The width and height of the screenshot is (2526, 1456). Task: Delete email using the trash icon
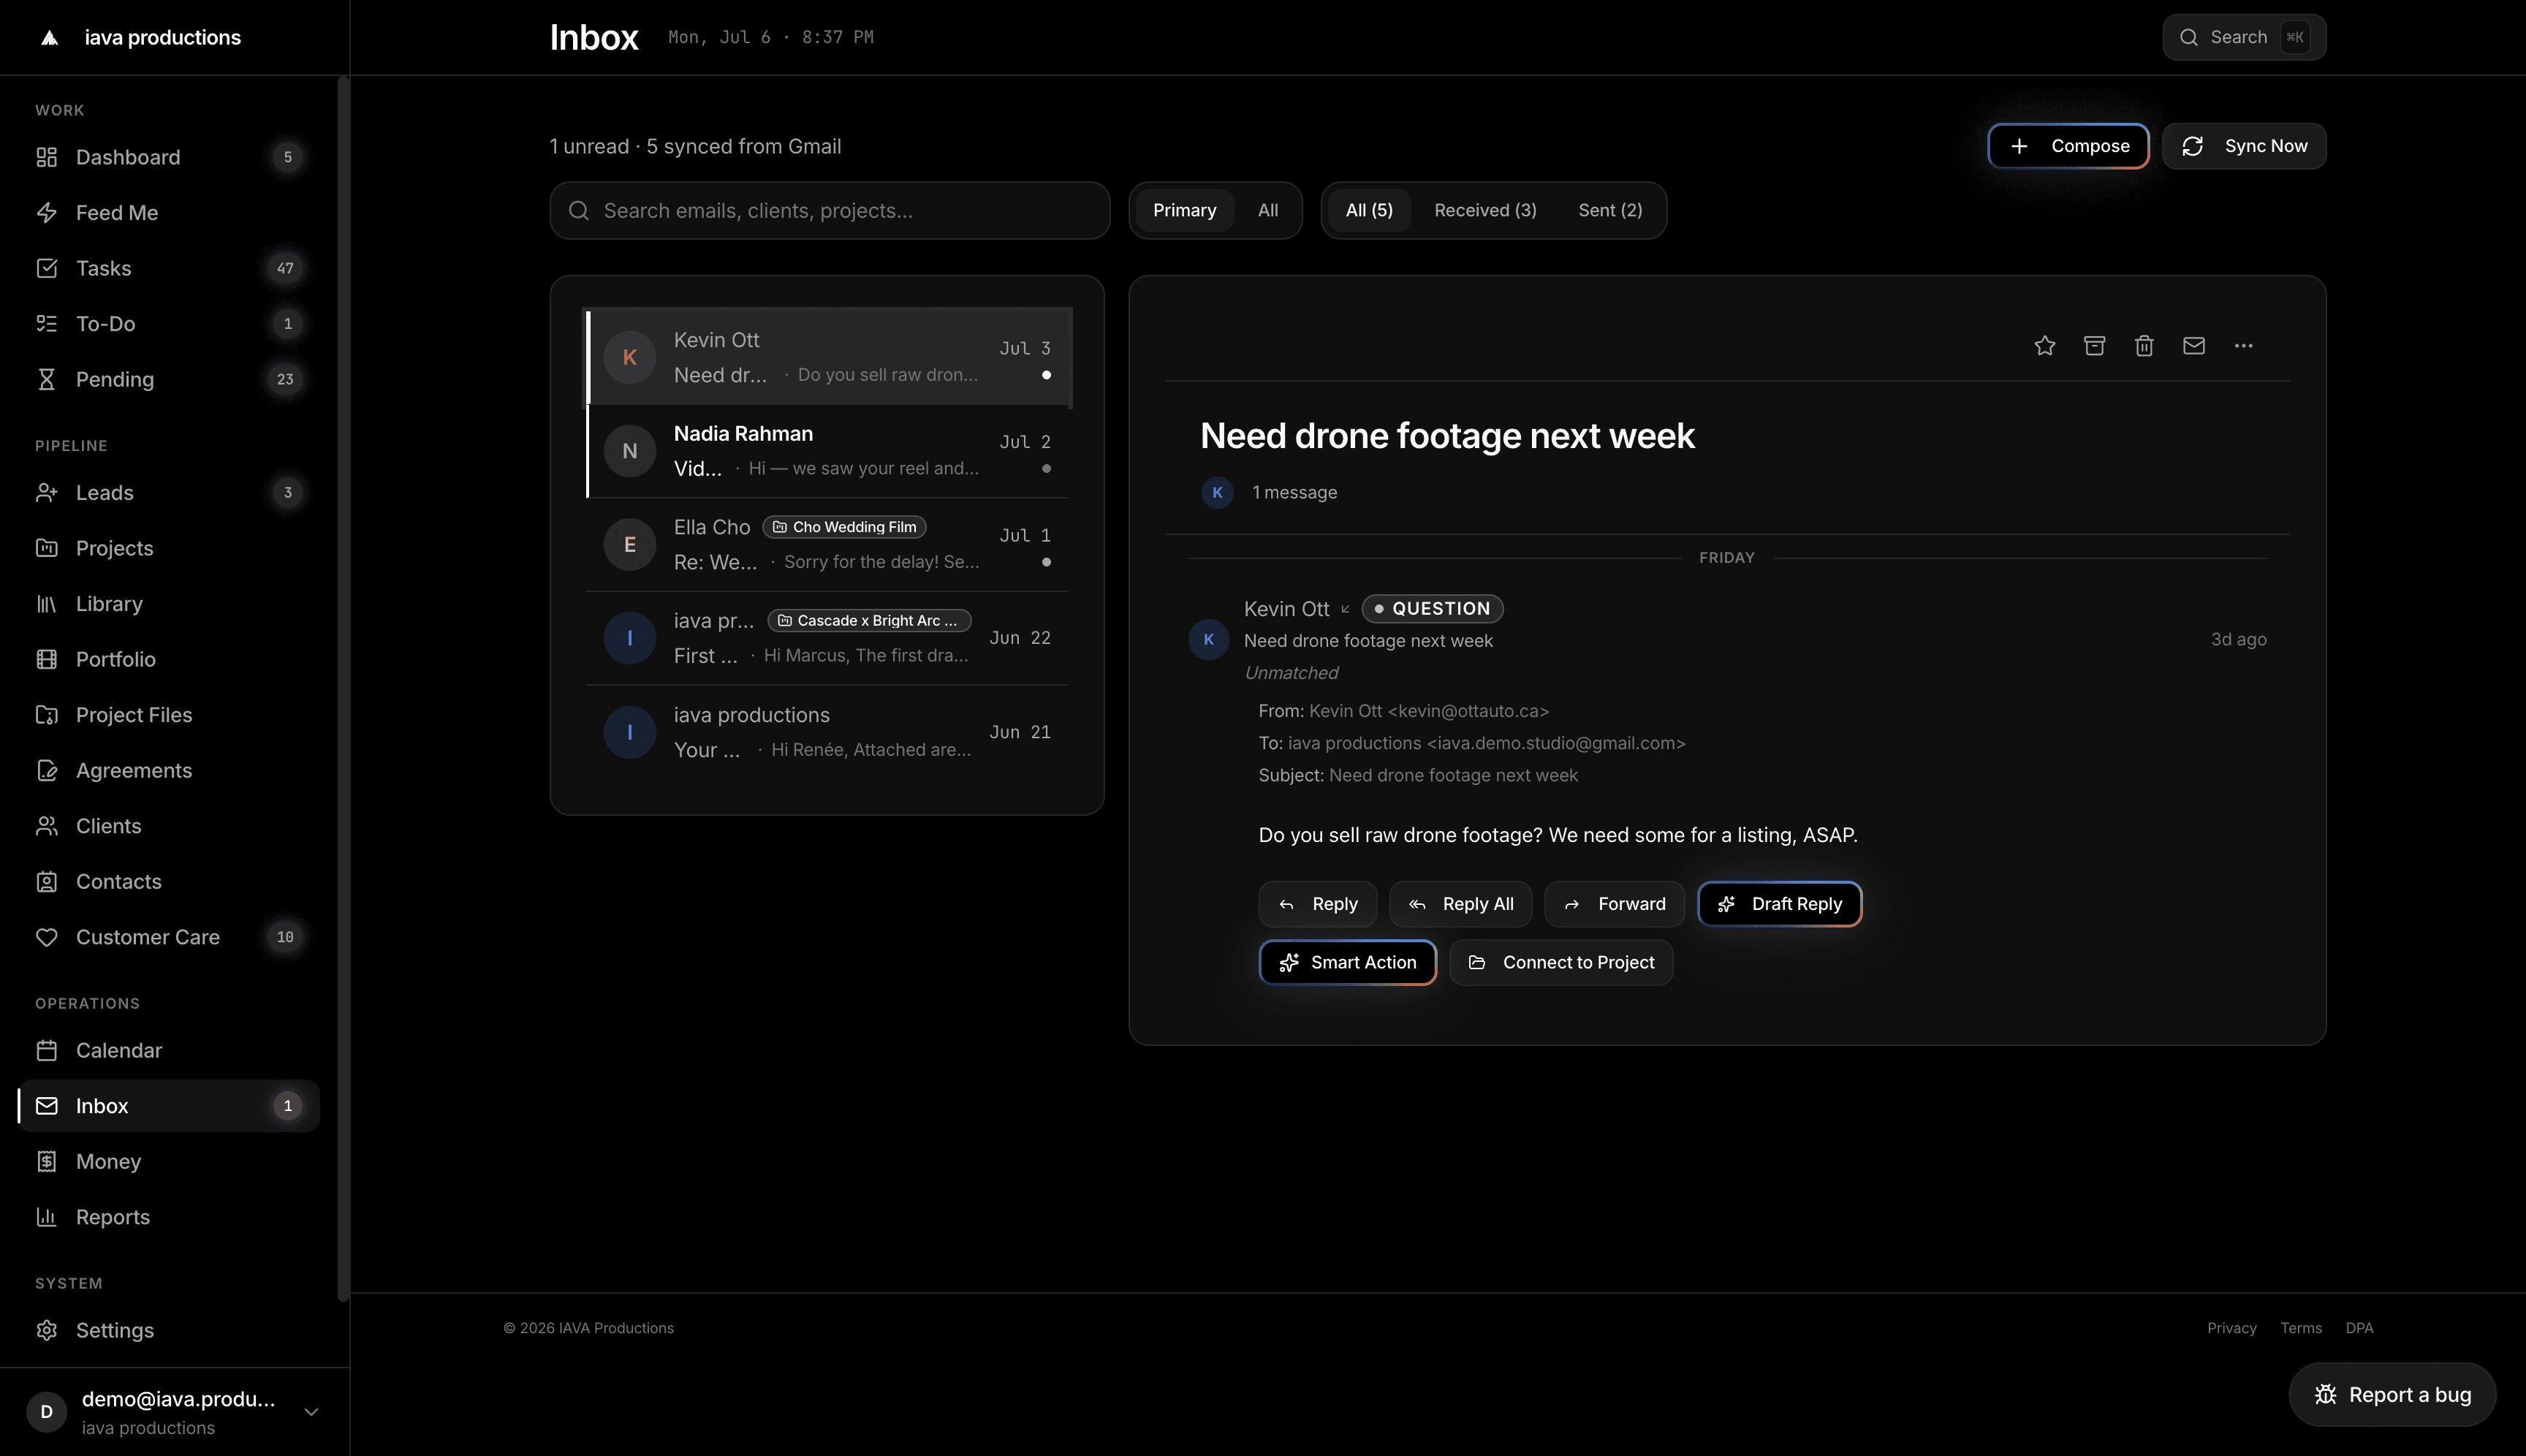[2144, 346]
